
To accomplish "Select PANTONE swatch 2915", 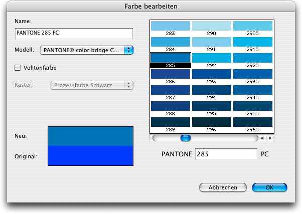I will coord(253,42).
